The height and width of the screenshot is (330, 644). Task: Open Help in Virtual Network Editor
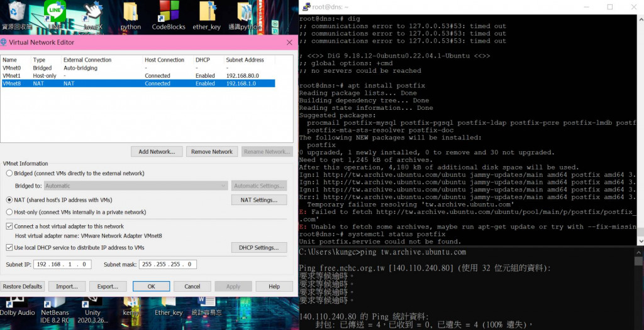click(x=274, y=287)
